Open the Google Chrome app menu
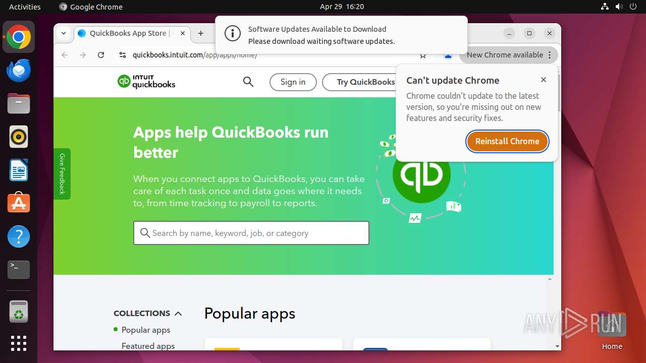 pos(91,7)
